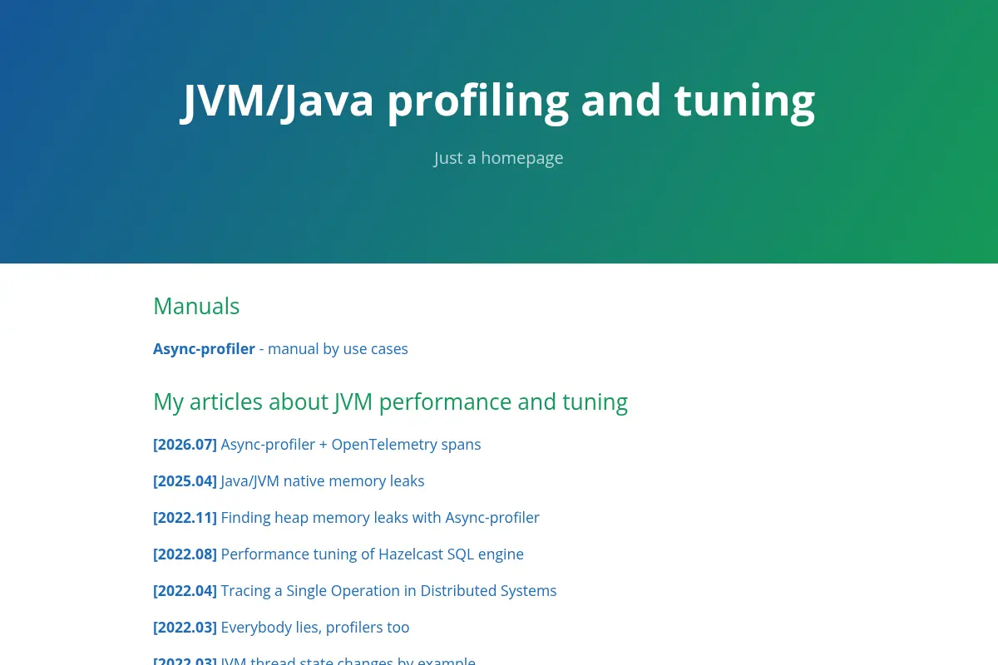998x665 pixels.
Task: Open article Async-profiler + OpenTelemetry spans
Action: (317, 445)
